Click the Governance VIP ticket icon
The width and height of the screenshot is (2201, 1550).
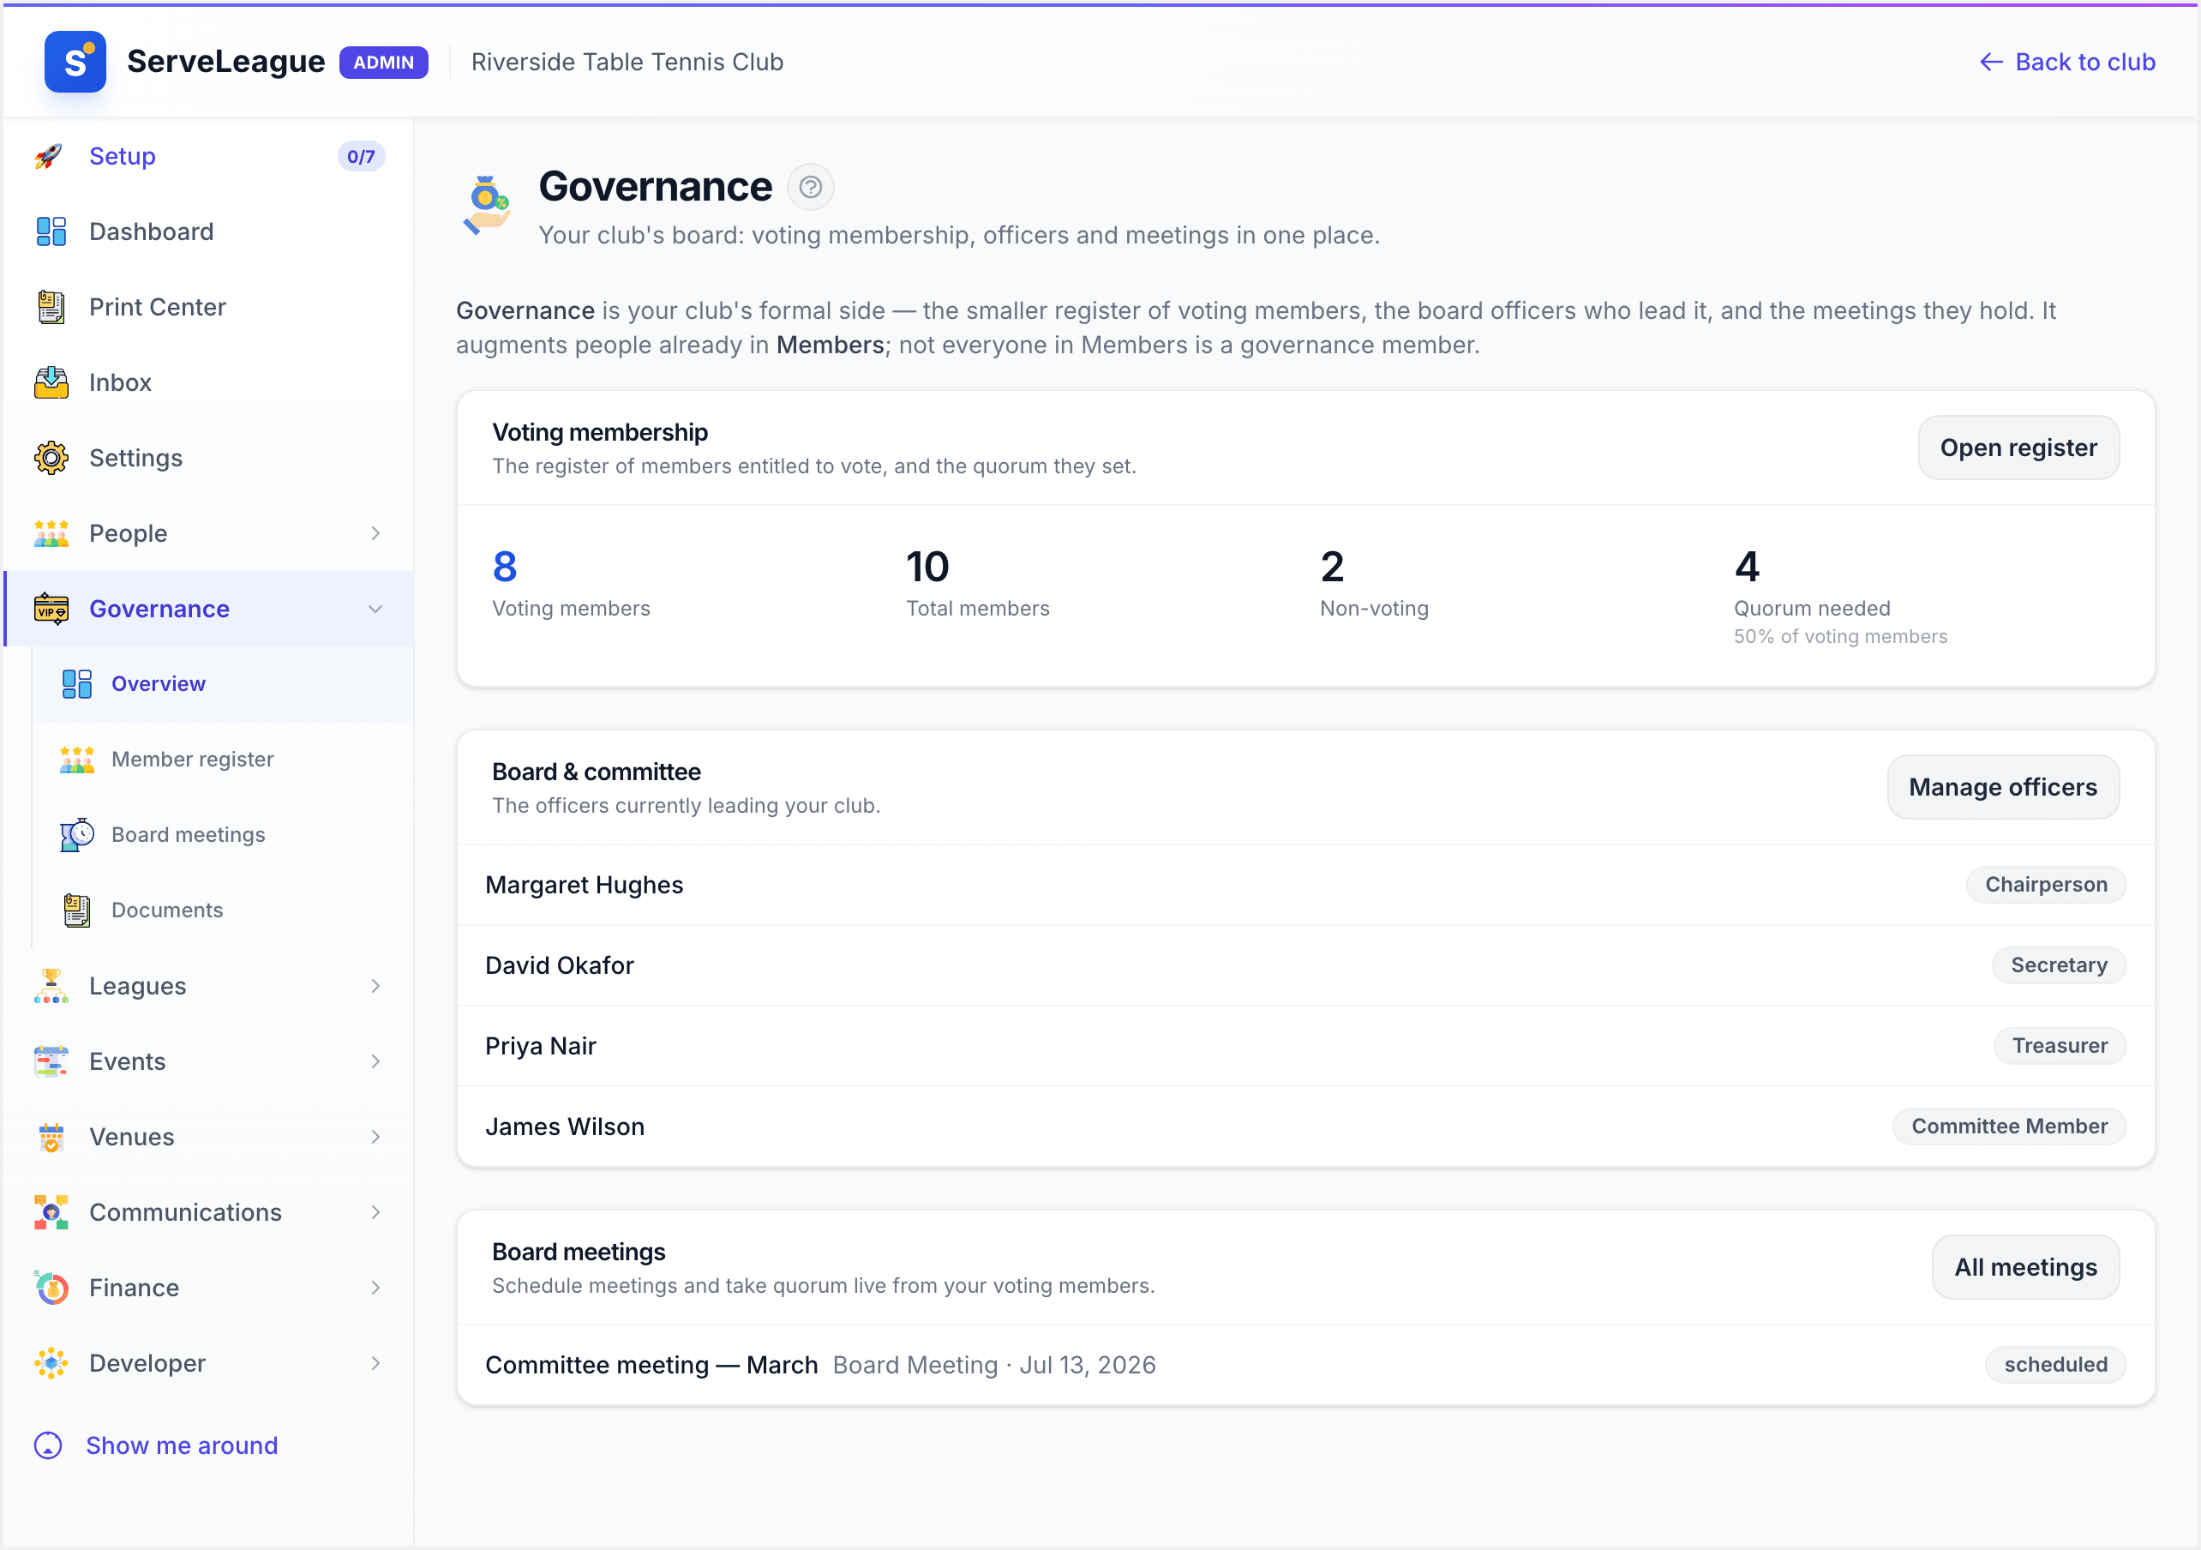tap(51, 609)
